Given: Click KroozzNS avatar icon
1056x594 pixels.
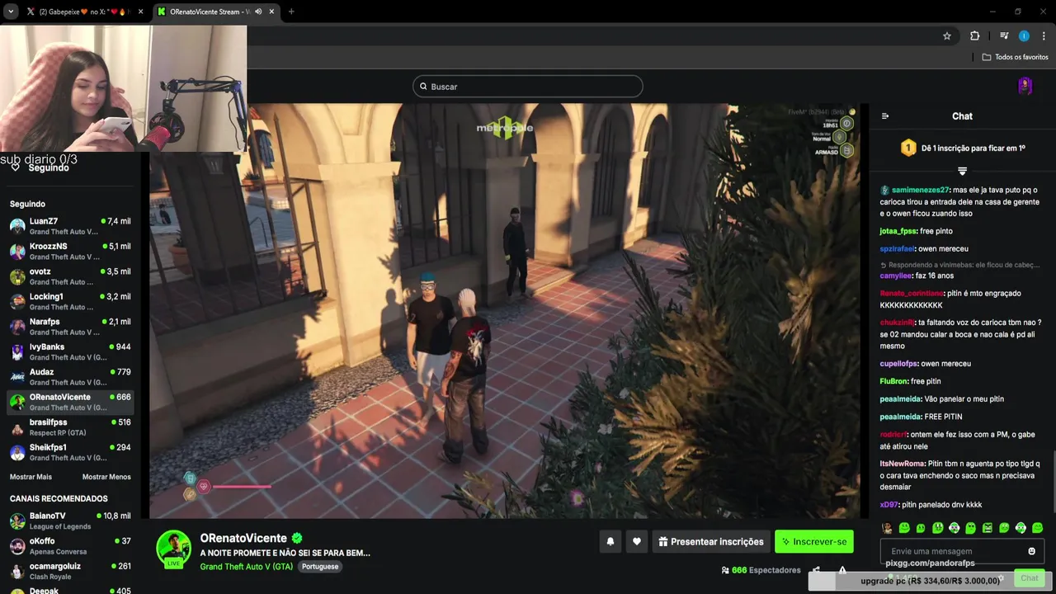Looking at the screenshot, I should coord(17,252).
